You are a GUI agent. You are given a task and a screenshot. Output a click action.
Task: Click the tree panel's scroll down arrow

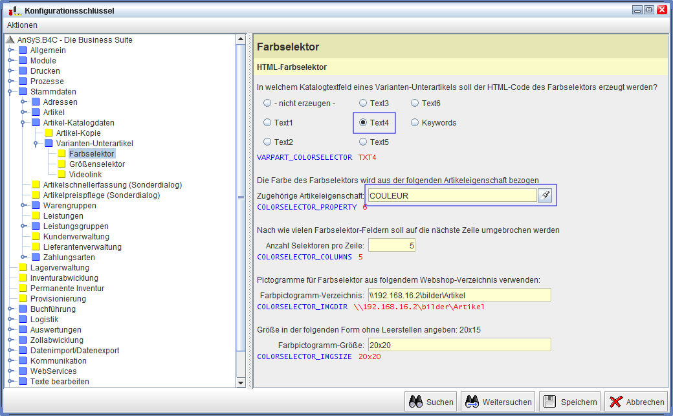(x=241, y=383)
